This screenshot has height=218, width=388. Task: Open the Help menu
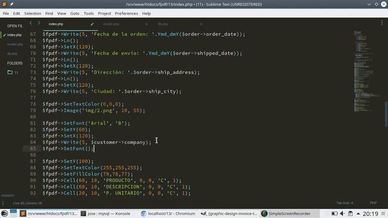click(x=147, y=13)
